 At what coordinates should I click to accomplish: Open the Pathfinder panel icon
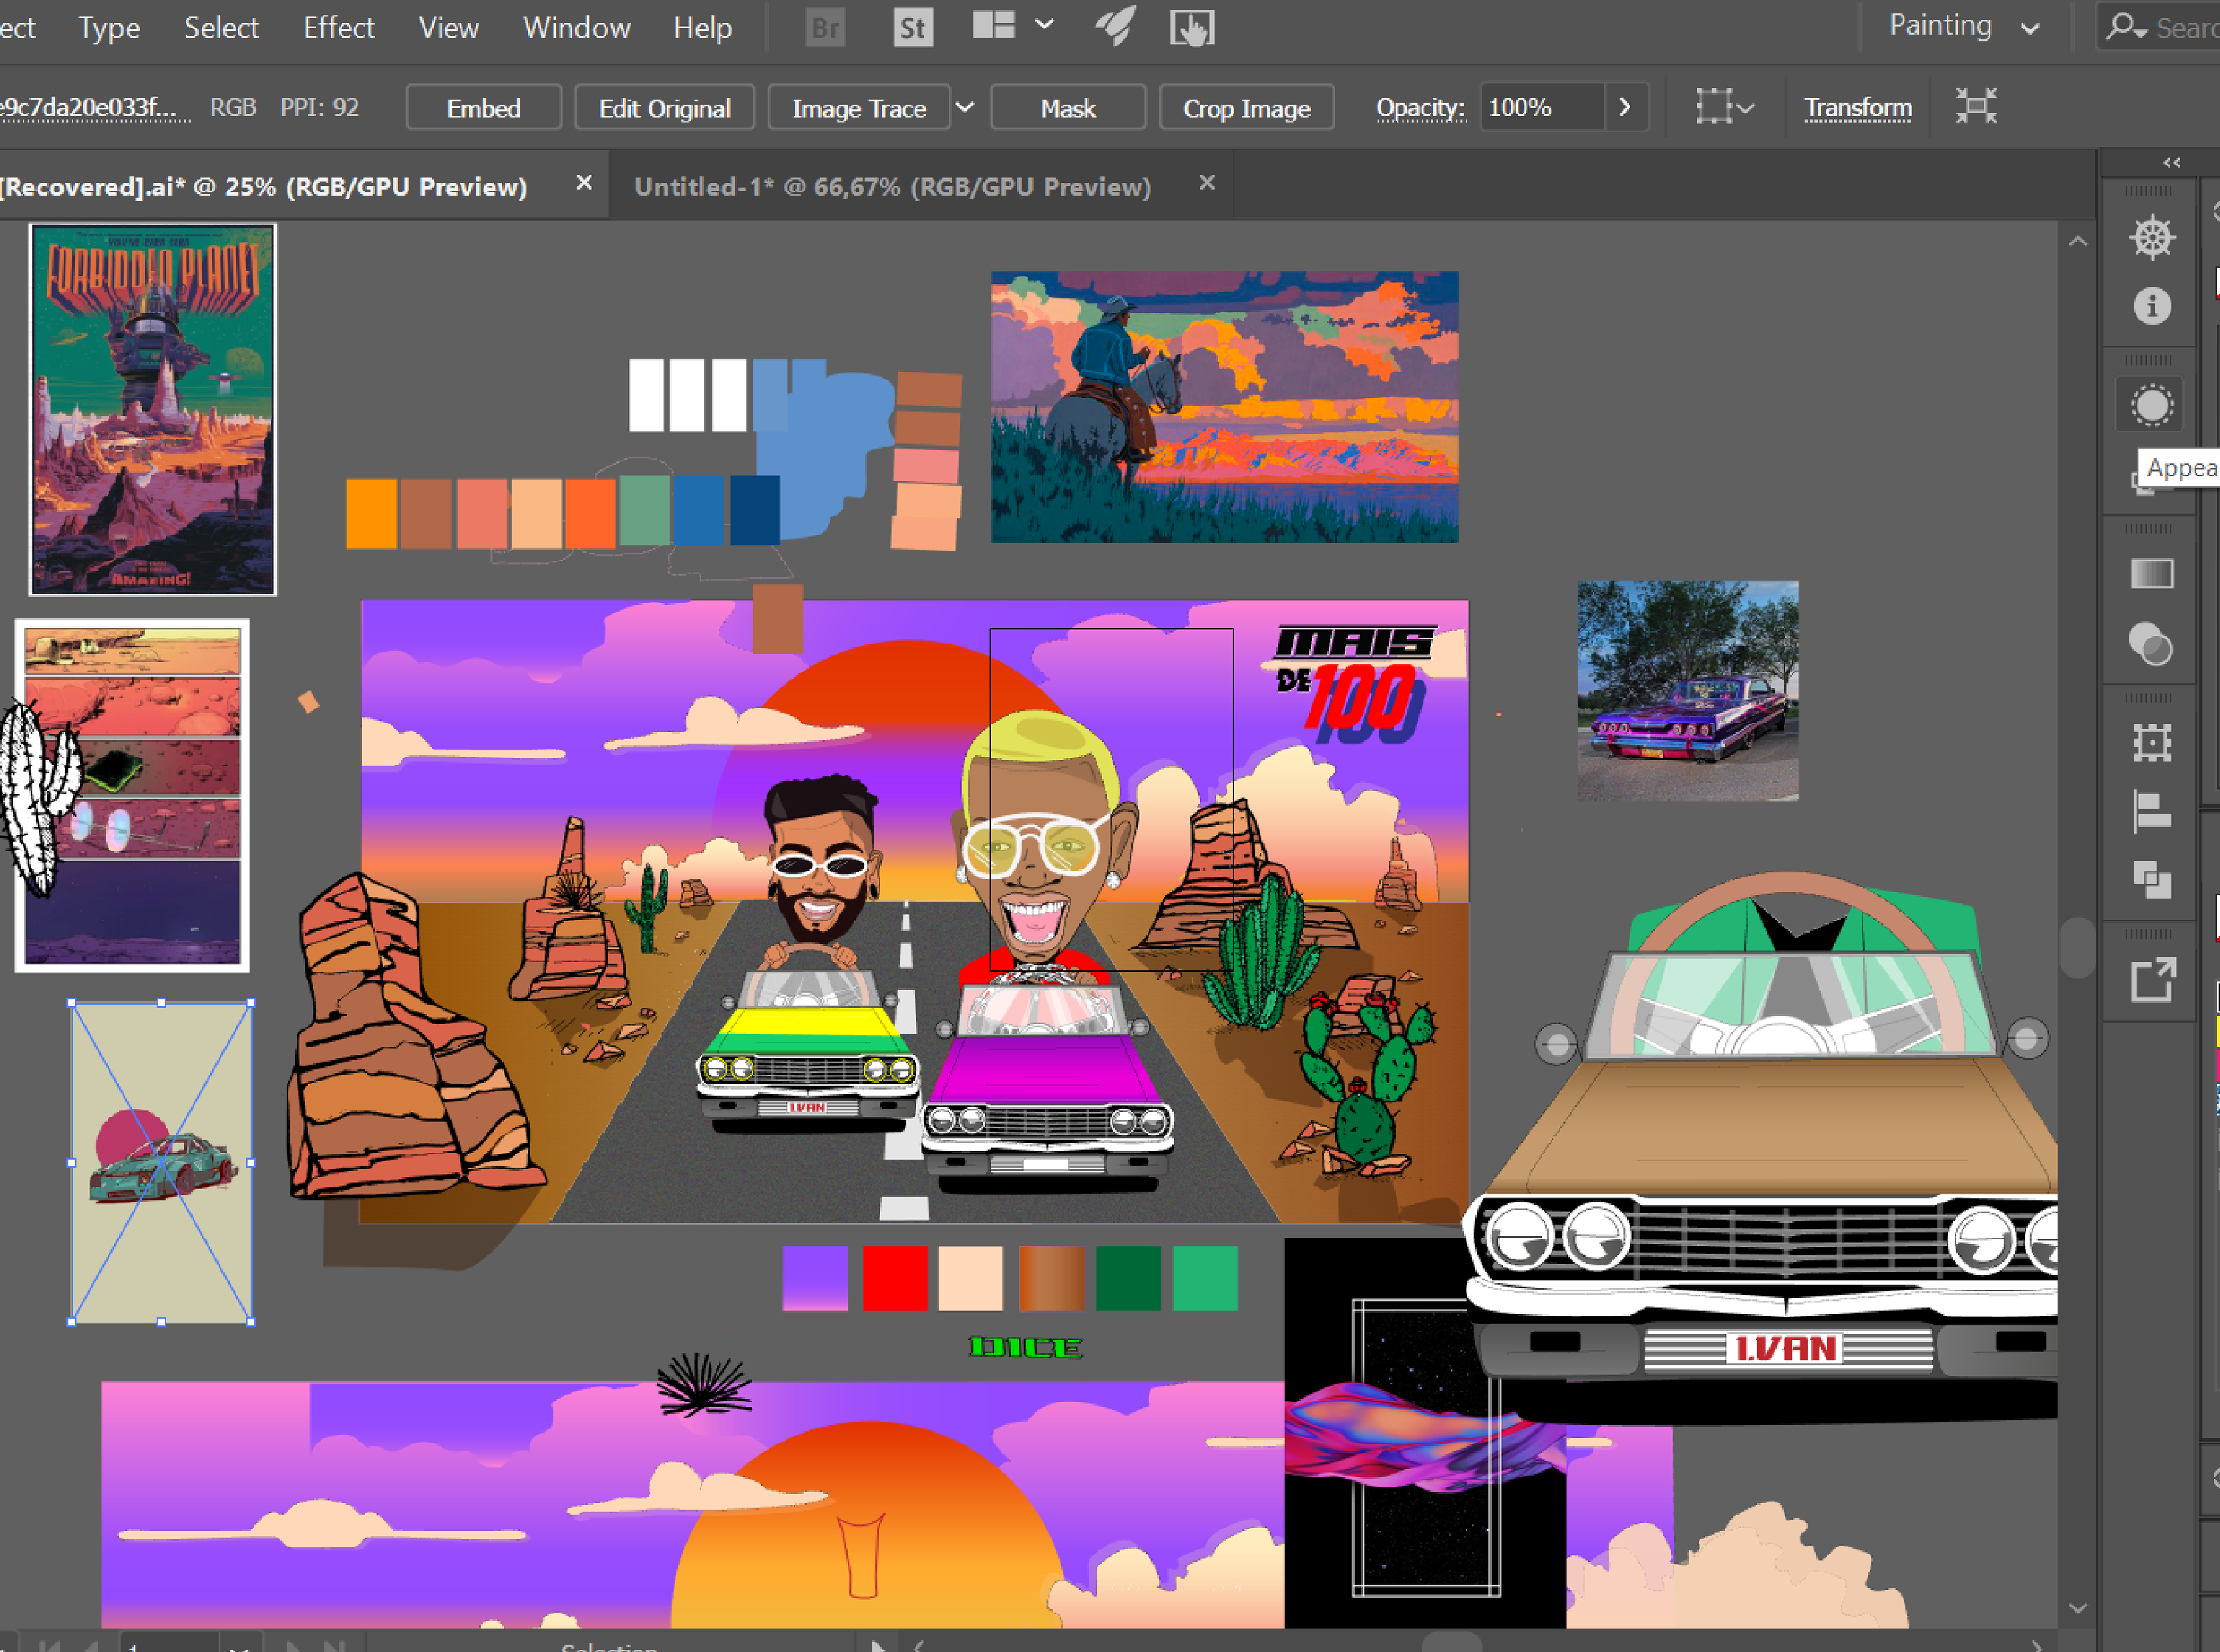pos(2152,880)
